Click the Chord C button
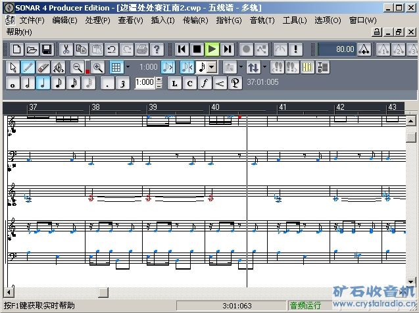This screenshot has width=419, height=313. 190,83
